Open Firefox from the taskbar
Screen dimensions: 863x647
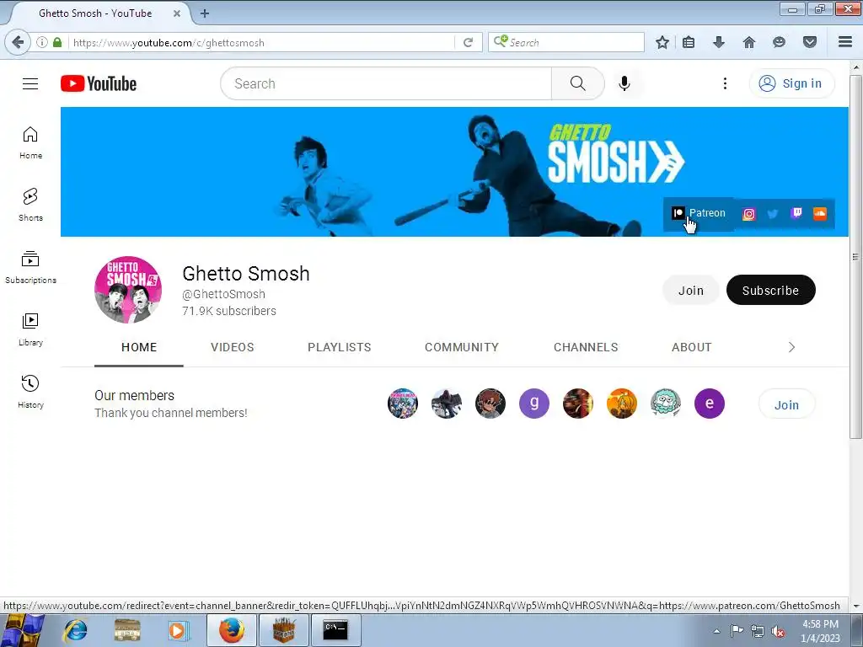(232, 630)
